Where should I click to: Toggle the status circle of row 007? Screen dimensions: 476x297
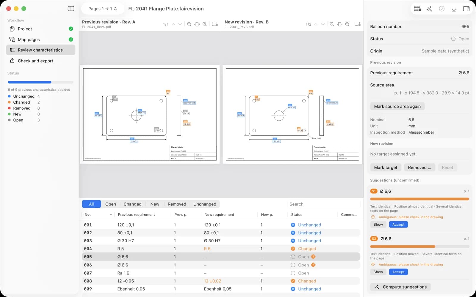(x=293, y=273)
